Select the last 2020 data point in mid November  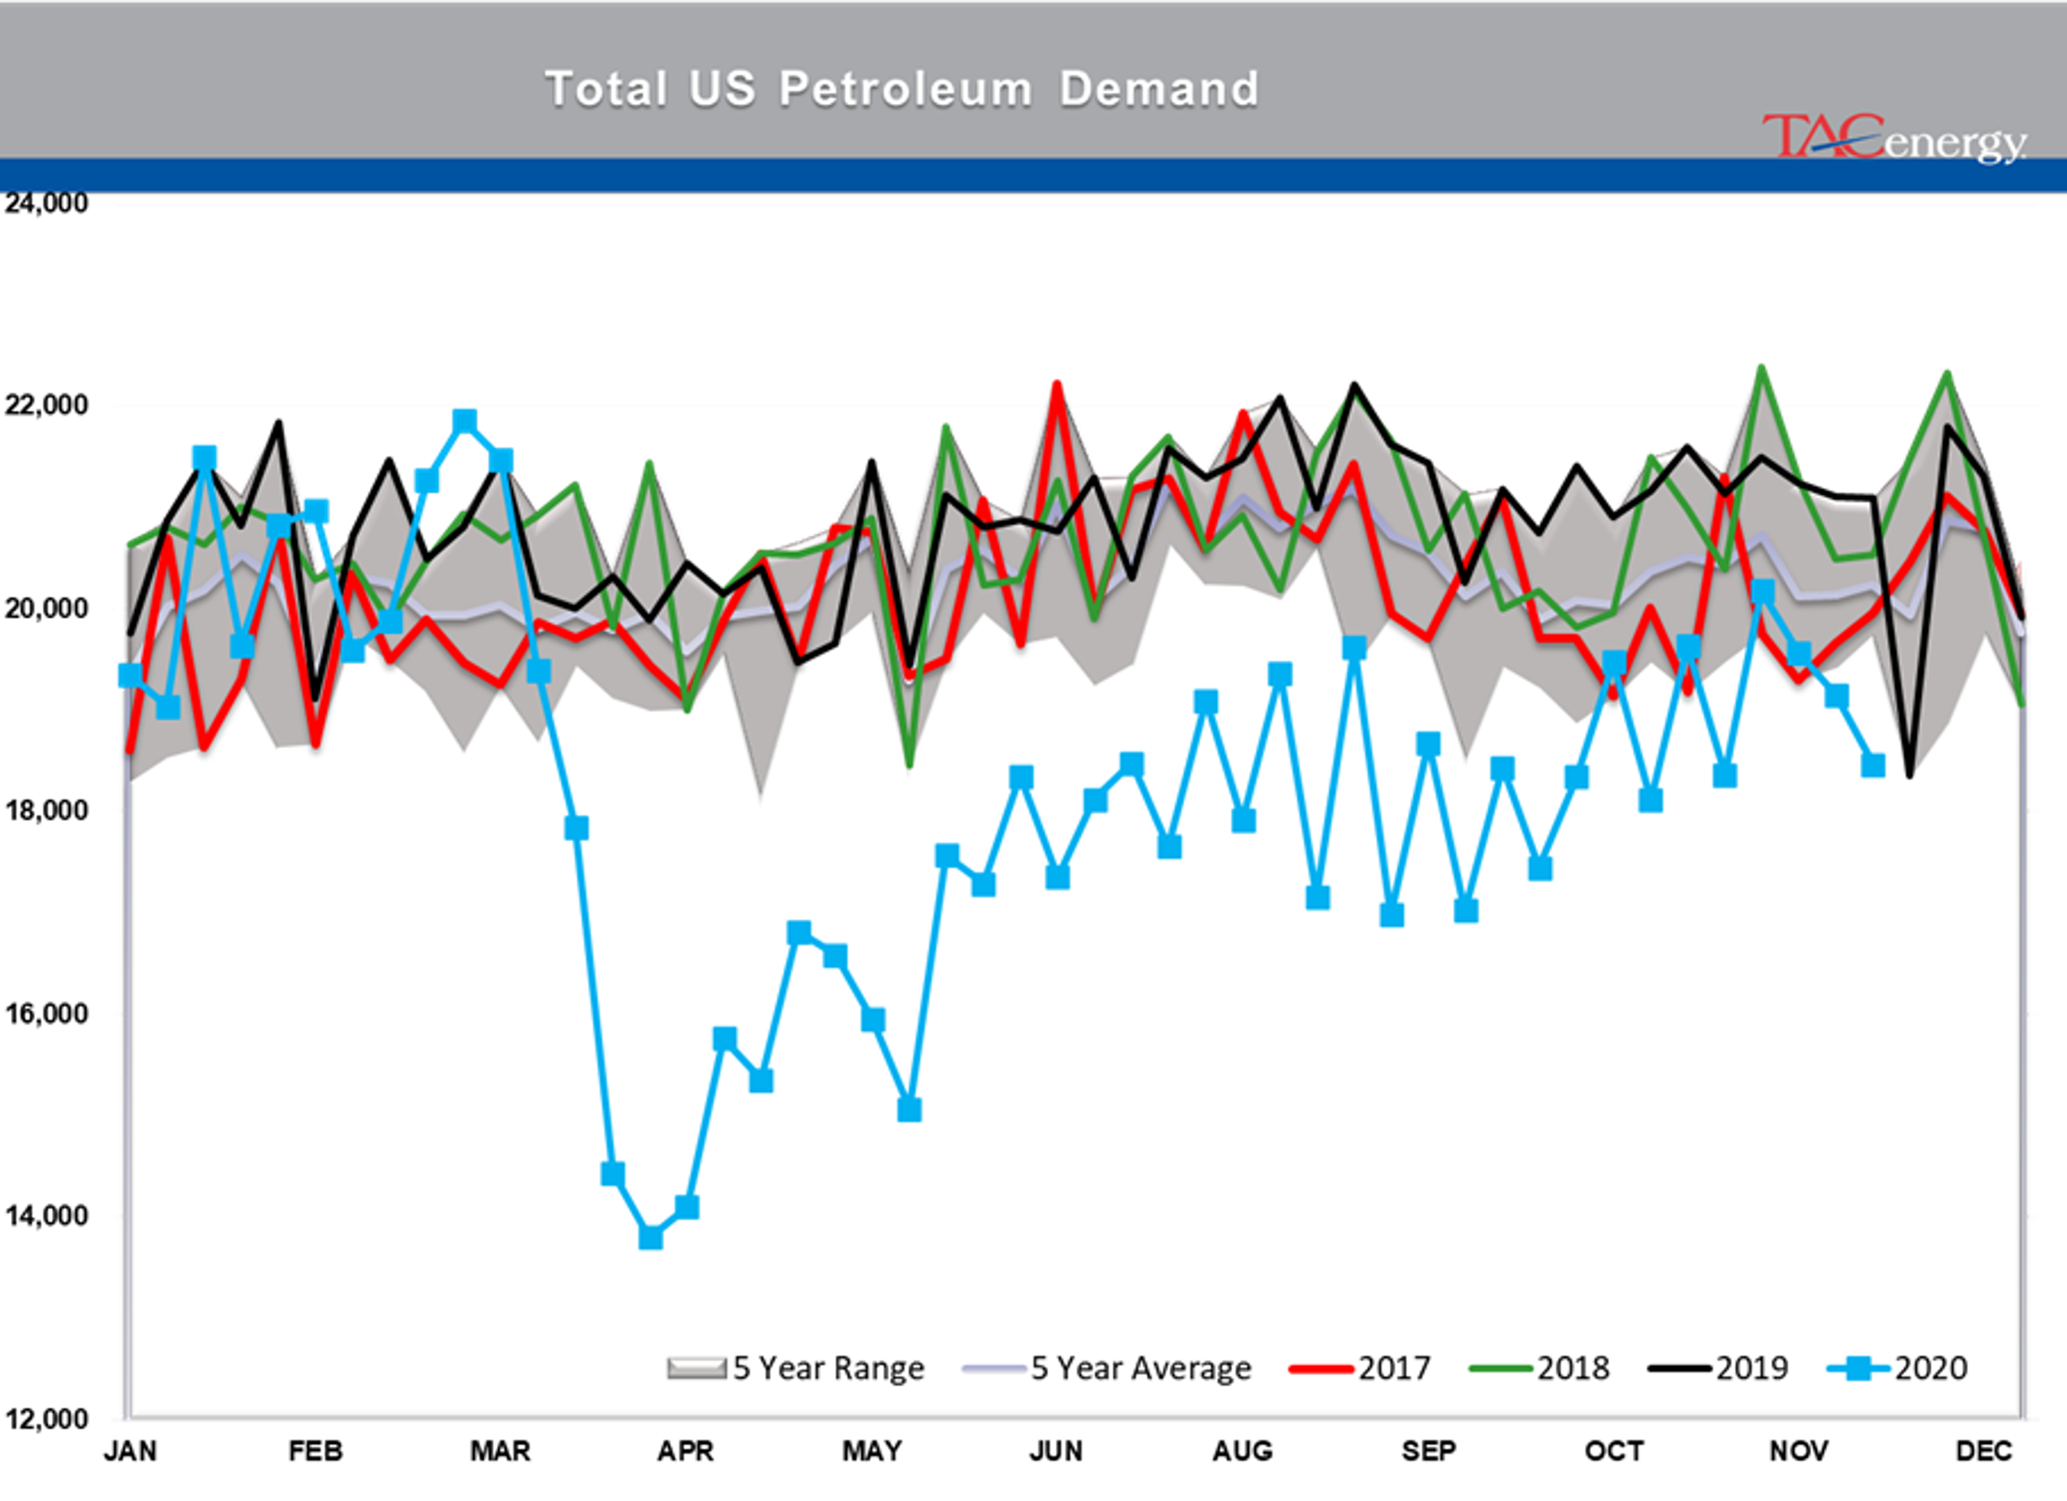click(x=1873, y=765)
